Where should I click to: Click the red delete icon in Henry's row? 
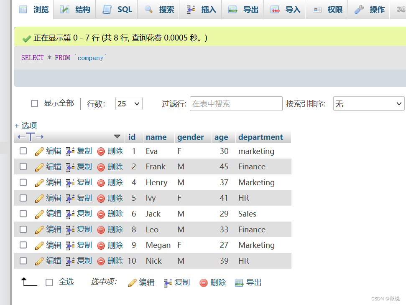coord(101,183)
